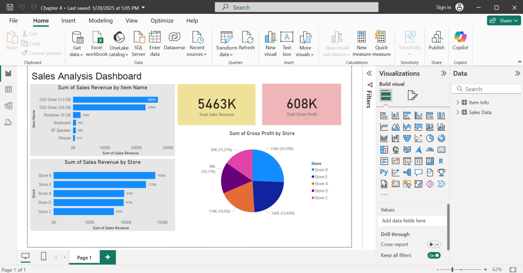The height and width of the screenshot is (273, 523).
Task: Select the Python visual icon
Action: click(x=384, y=172)
